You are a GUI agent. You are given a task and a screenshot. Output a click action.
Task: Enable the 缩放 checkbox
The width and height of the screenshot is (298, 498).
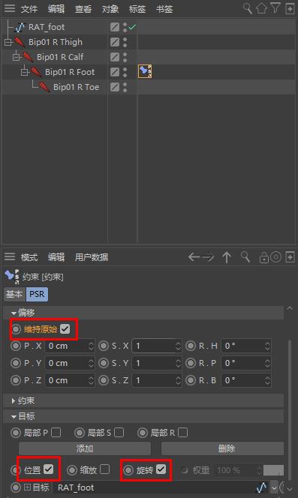[x=104, y=469]
